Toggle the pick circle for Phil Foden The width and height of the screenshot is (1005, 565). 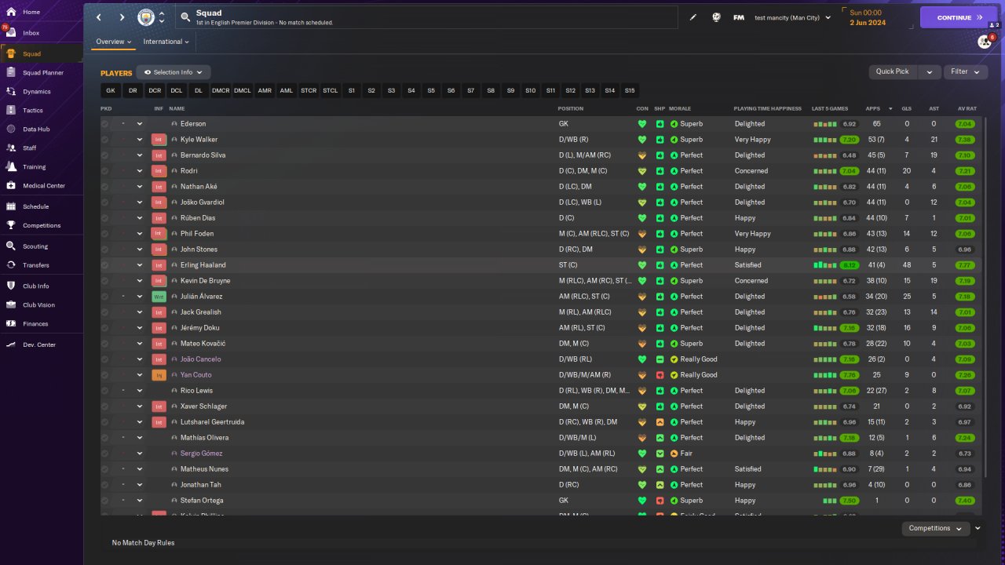click(105, 234)
